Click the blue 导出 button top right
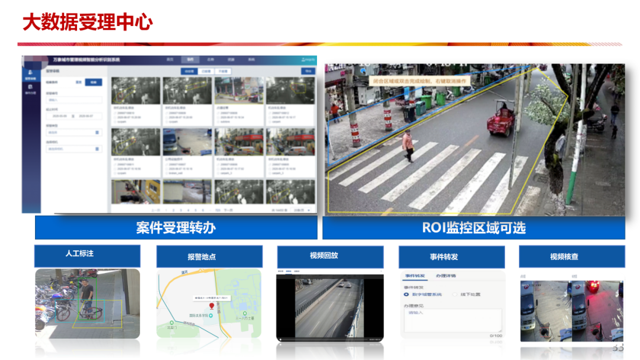The height and width of the screenshot is (360, 640). pos(308,71)
